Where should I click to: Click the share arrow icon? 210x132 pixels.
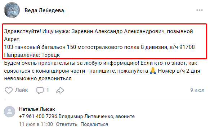click(60, 90)
